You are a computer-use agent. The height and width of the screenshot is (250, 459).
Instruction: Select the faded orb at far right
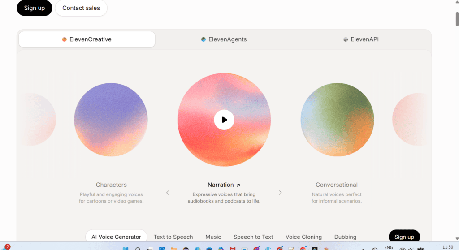[409, 120]
